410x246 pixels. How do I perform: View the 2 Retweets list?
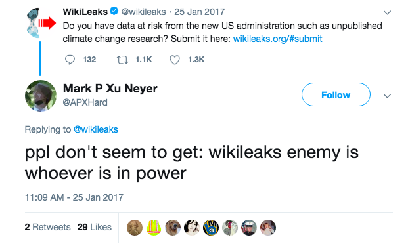point(47,227)
